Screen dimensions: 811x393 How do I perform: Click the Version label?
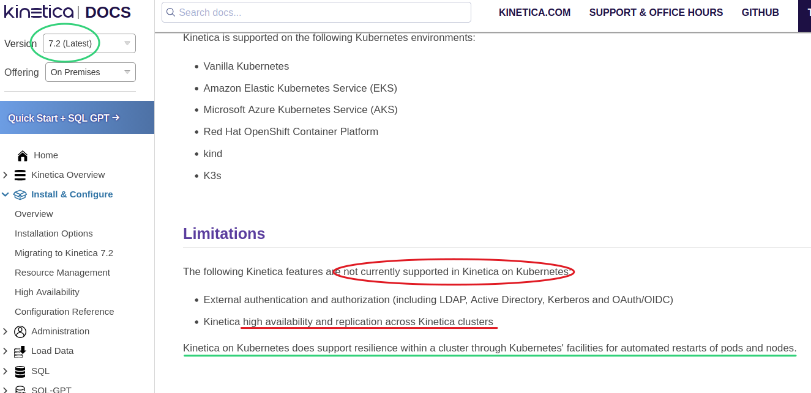[x=21, y=44]
